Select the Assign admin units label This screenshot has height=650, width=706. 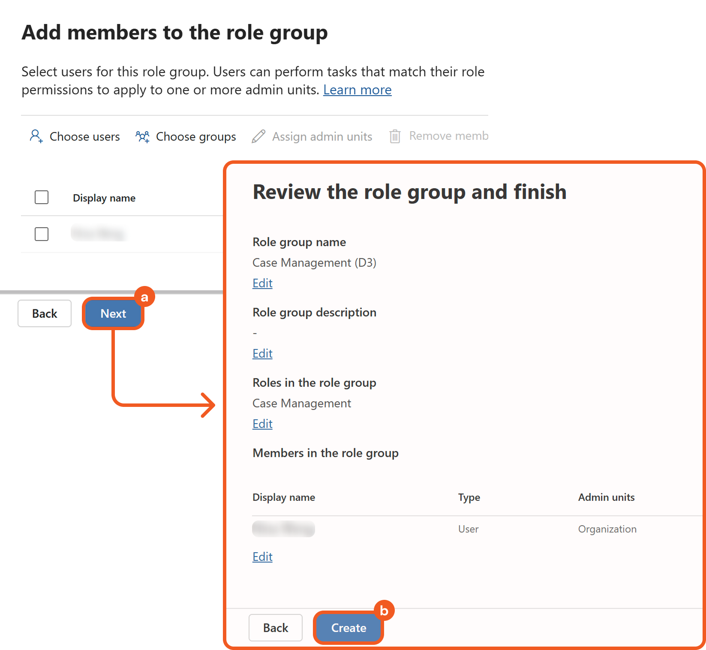pyautogui.click(x=322, y=136)
